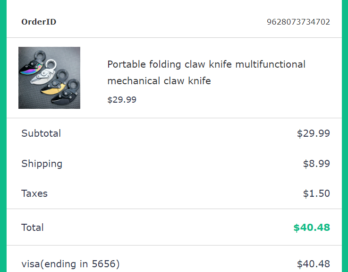Click the Total label
348x272 pixels.
tap(33, 228)
